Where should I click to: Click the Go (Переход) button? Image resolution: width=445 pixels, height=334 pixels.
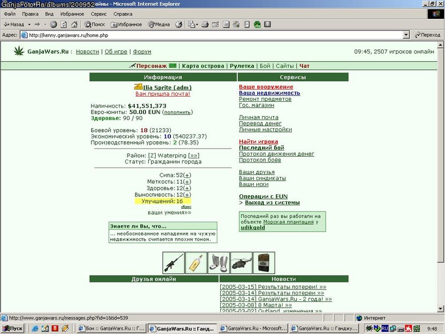coord(428,35)
